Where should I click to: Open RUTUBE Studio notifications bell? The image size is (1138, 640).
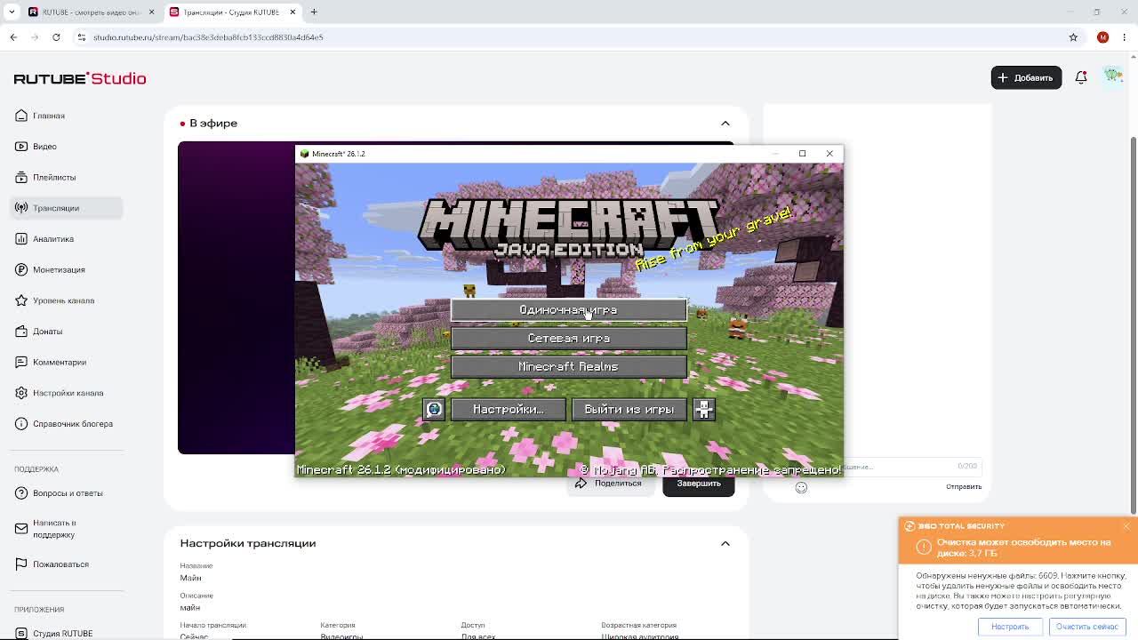(1081, 77)
